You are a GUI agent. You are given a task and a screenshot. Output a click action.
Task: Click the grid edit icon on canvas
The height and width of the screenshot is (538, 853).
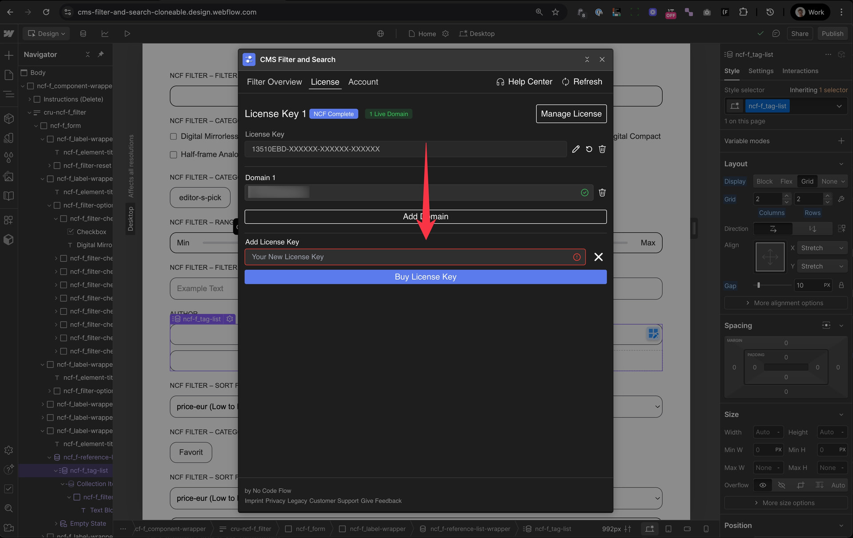coord(653,333)
